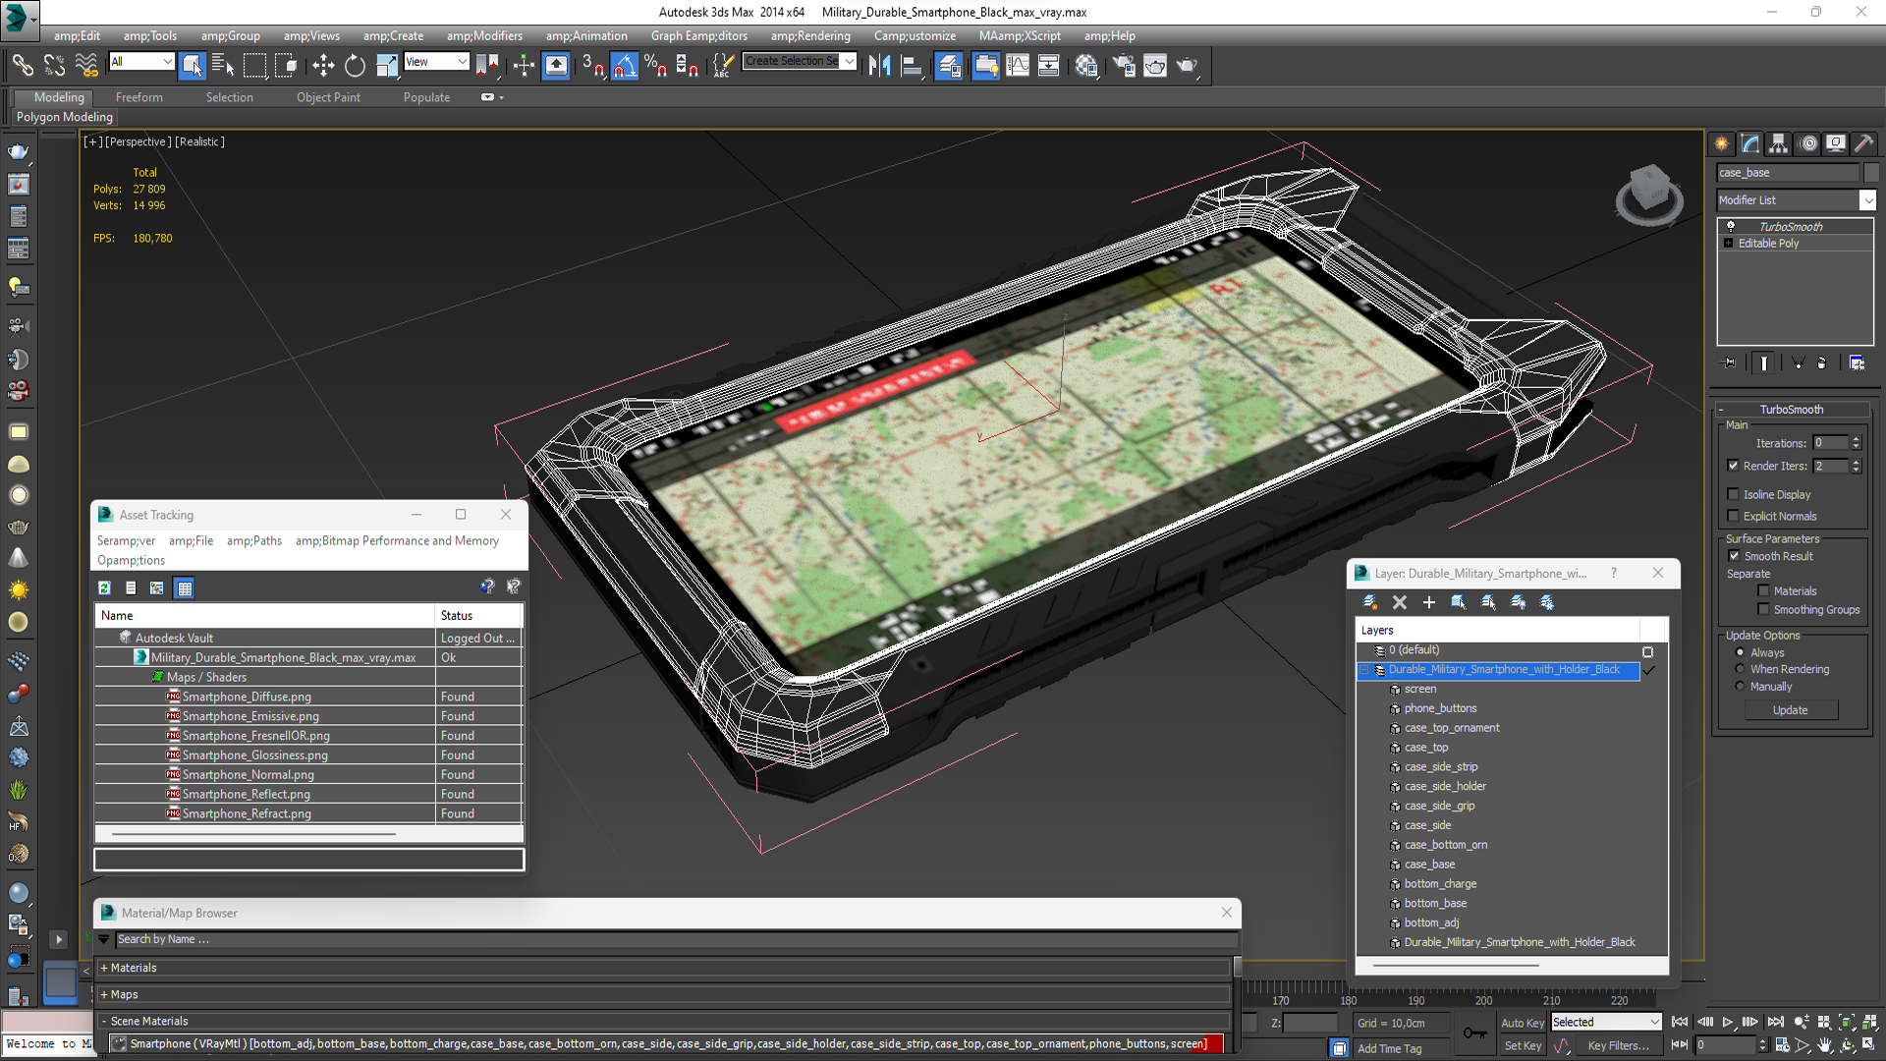Viewport: 1886px width, 1061px height.
Task: Click Add Time Tag in status bar
Action: pyautogui.click(x=1389, y=1048)
